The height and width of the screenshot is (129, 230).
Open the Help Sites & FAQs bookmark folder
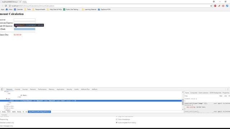click(54, 9)
